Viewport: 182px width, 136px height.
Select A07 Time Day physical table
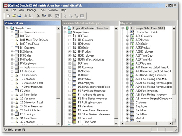[144, 55]
